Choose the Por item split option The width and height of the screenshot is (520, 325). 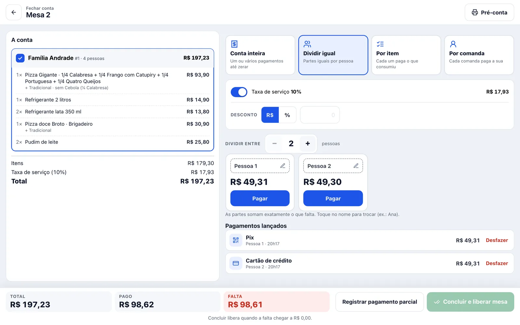pos(406,55)
